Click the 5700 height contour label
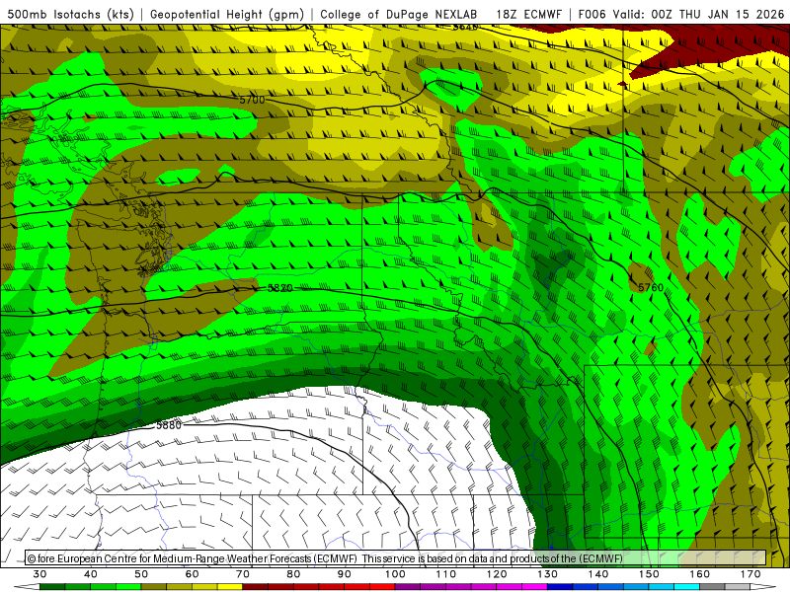 (x=252, y=100)
